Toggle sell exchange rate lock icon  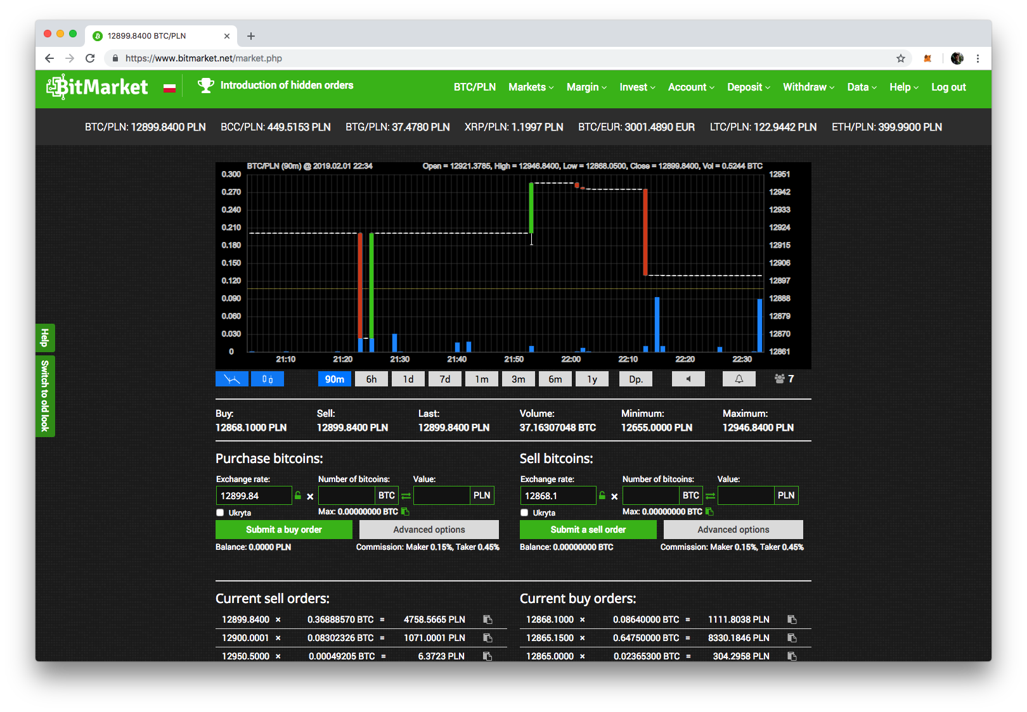602,495
